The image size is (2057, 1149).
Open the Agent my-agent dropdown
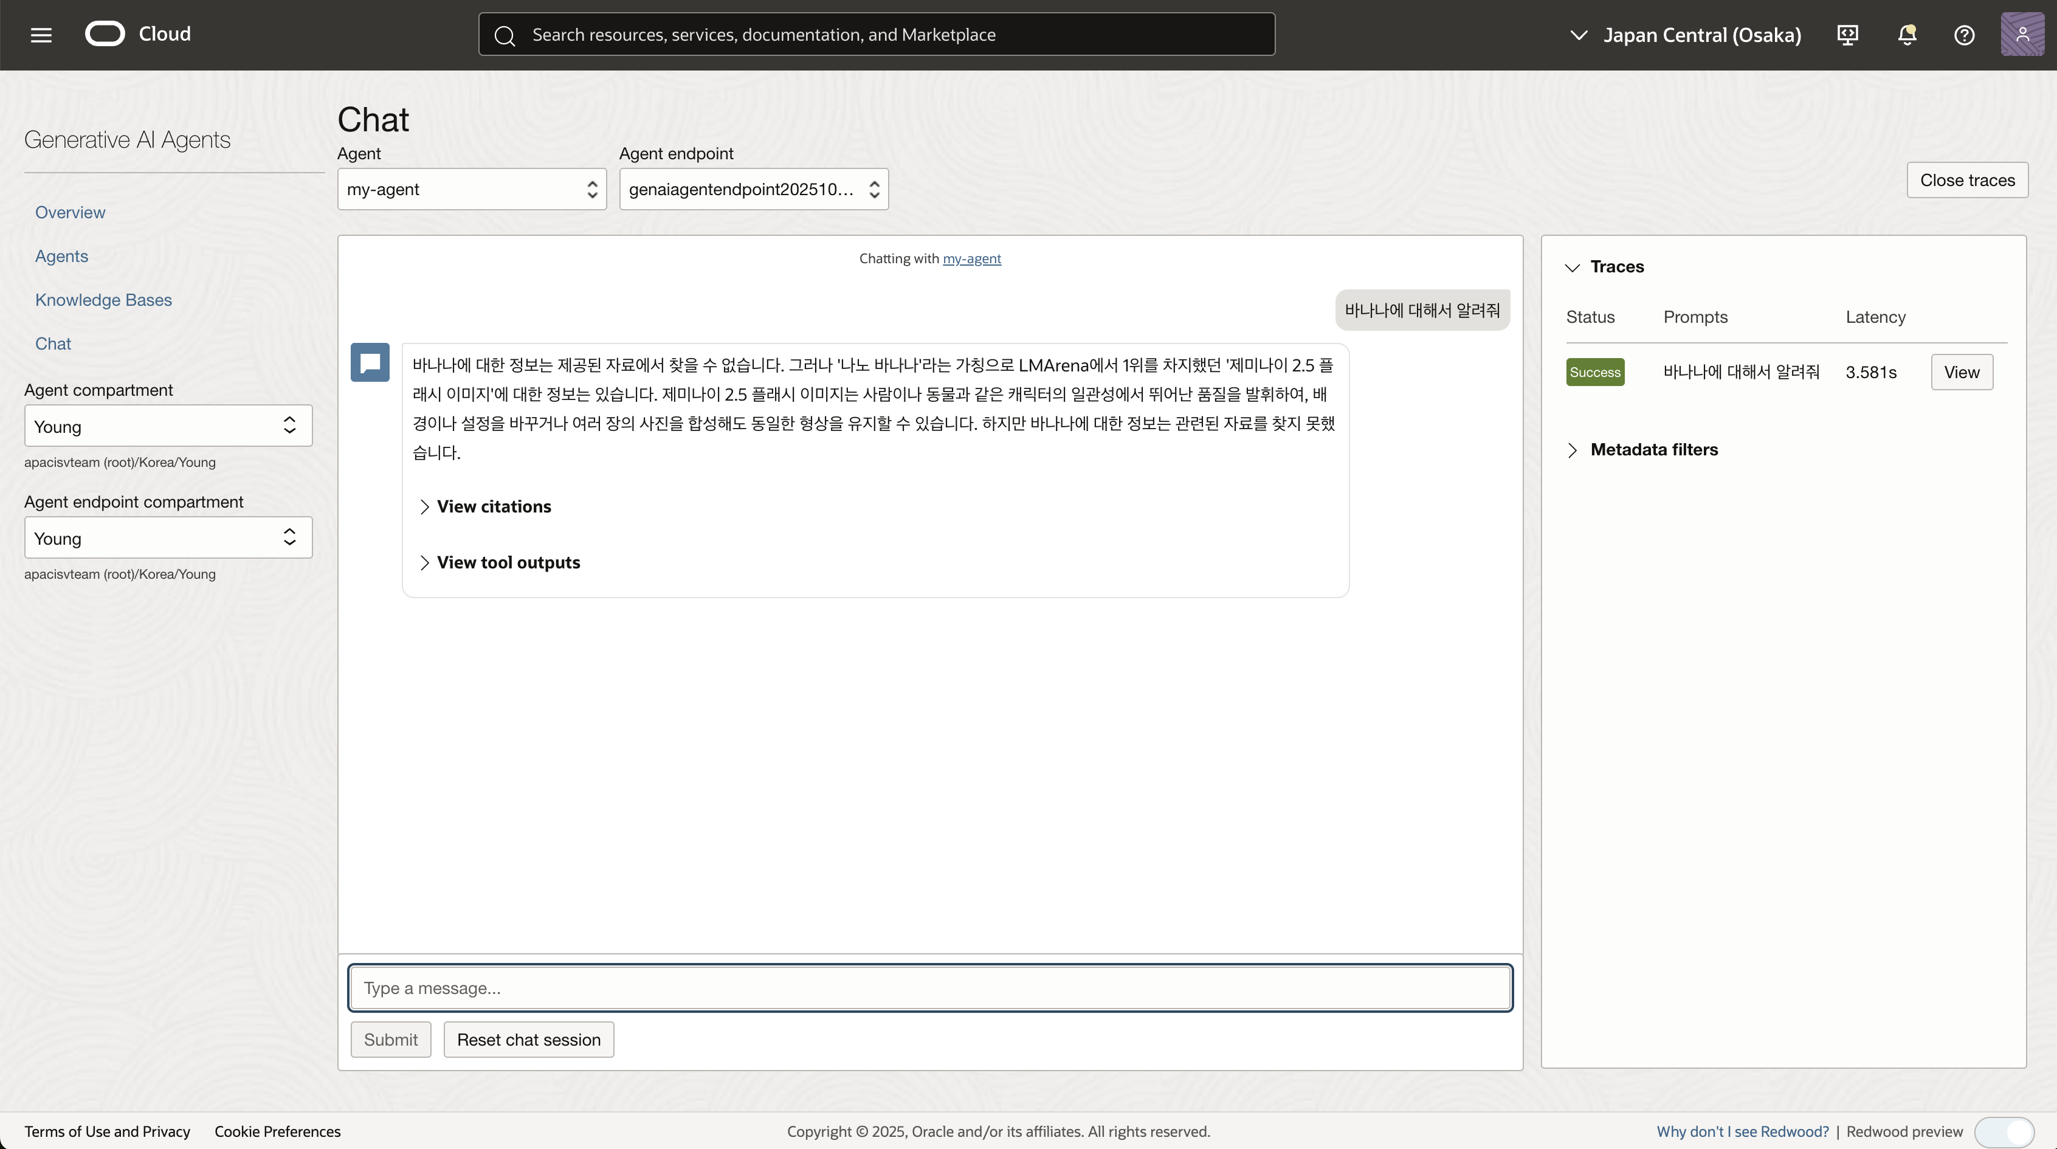471,189
